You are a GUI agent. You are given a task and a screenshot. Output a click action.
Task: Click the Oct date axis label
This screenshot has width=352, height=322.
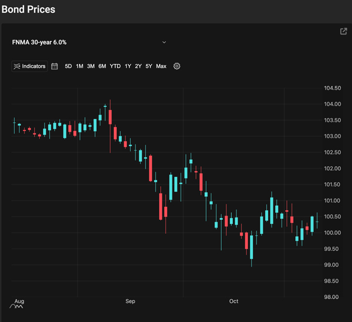pos(233,301)
